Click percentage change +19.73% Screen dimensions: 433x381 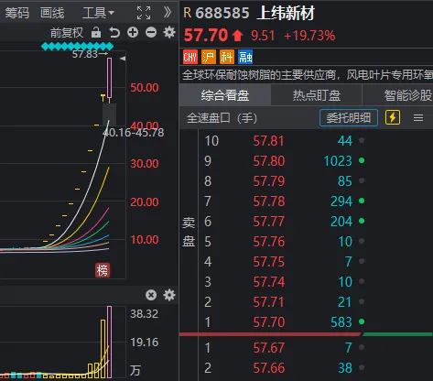coord(309,36)
